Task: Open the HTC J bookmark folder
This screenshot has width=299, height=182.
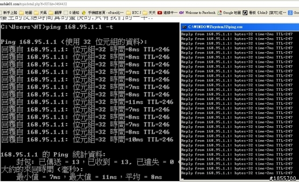Action: 134,13
